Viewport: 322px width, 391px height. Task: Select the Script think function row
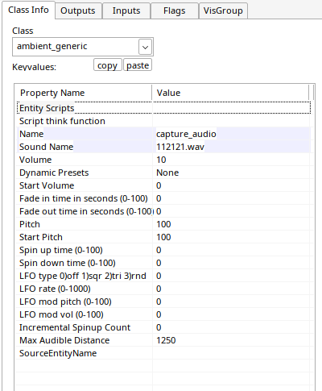click(163, 121)
